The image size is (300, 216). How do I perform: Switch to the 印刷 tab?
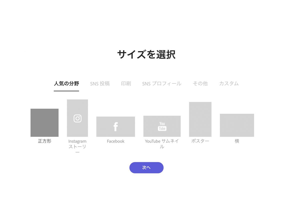pos(126,84)
